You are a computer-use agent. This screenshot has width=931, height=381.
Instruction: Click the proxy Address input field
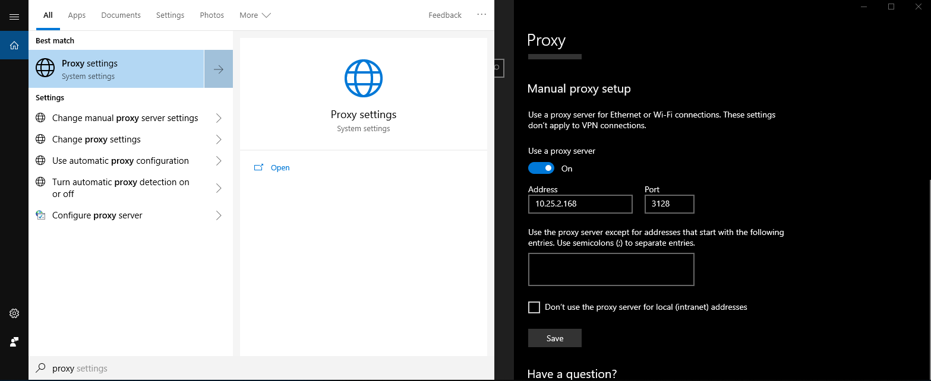(580, 204)
